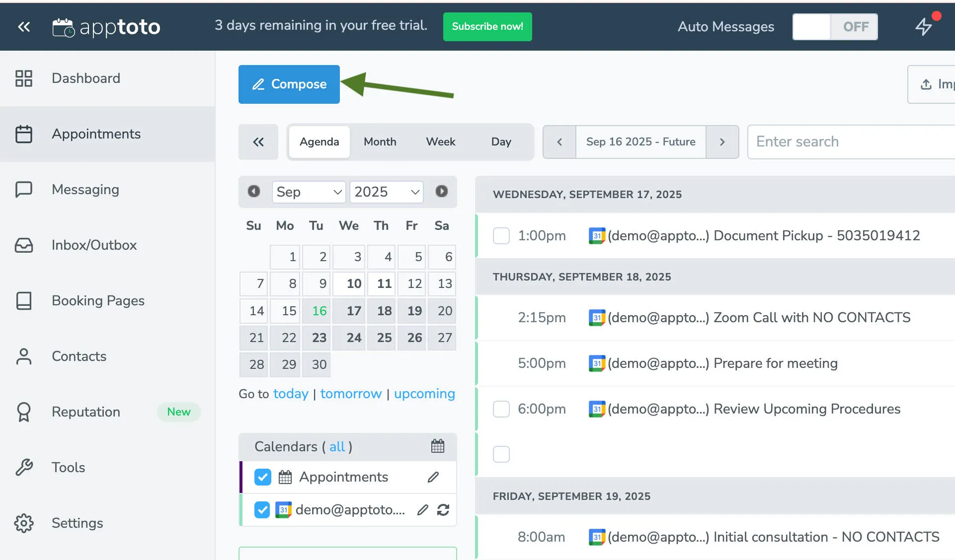Open the month dropdown showing Sep

click(x=308, y=192)
